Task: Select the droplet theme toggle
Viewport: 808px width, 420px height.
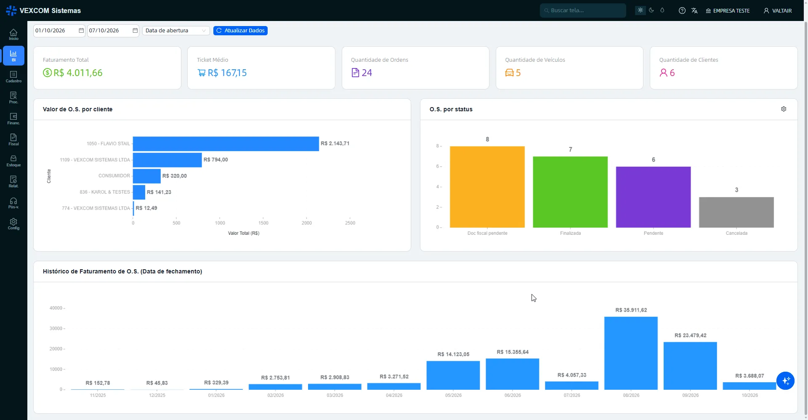Action: coord(662,10)
